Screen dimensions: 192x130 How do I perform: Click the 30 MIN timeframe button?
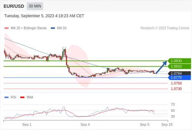35,6
